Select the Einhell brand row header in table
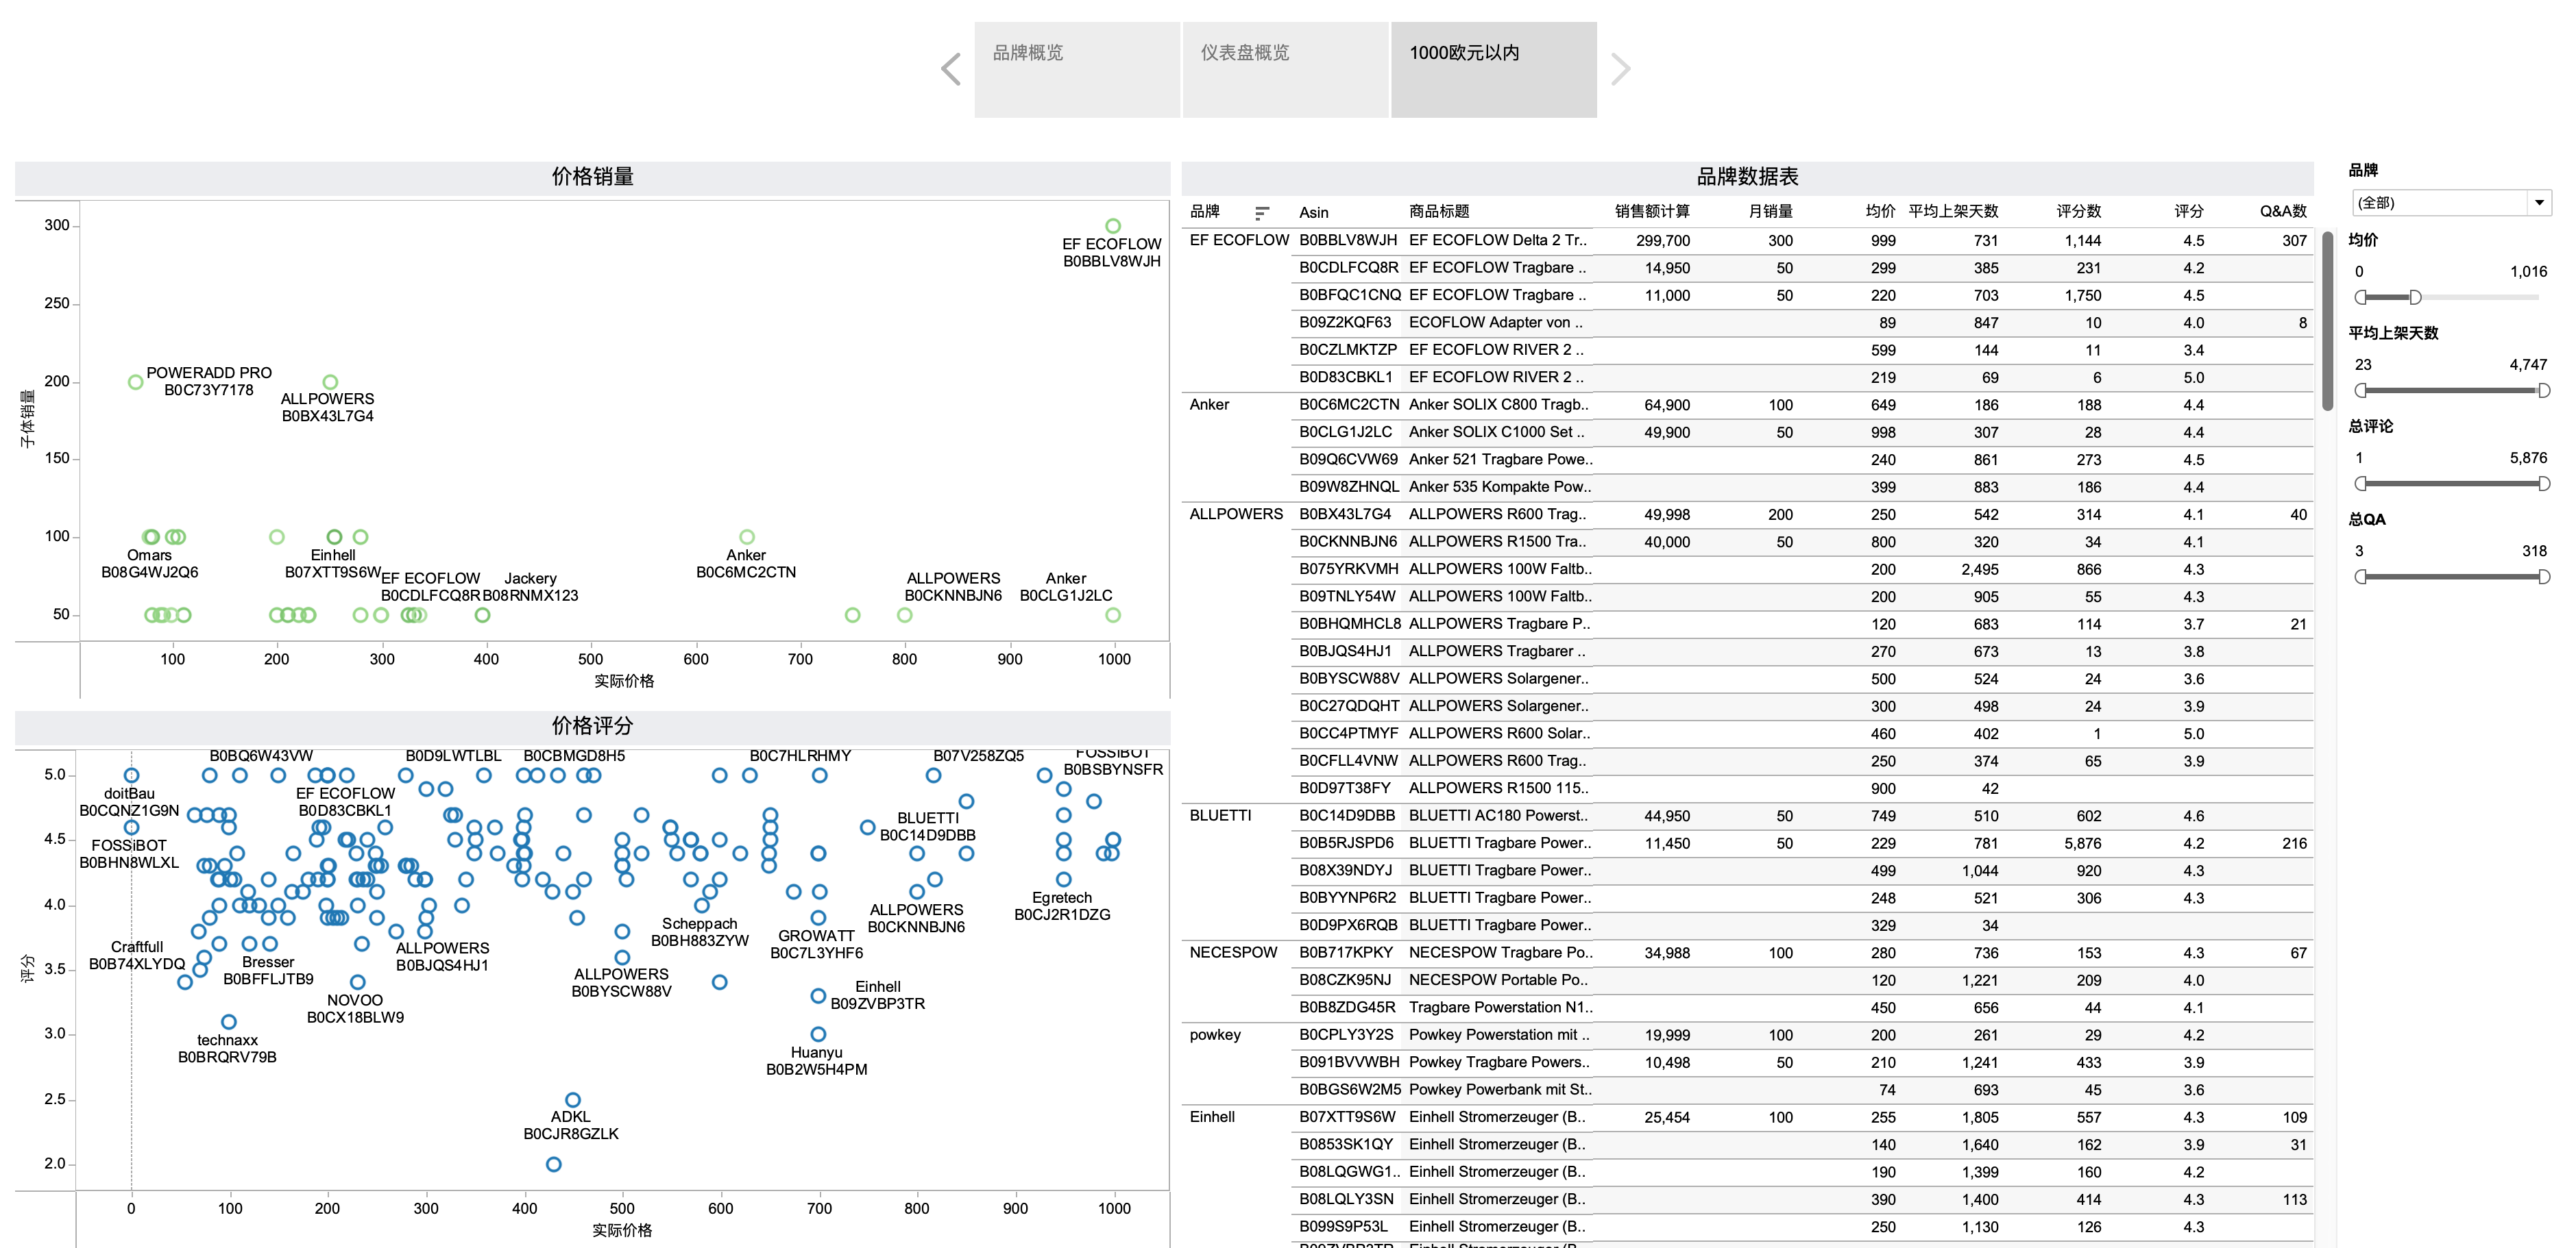The height and width of the screenshot is (1248, 2576). coord(1212,1117)
